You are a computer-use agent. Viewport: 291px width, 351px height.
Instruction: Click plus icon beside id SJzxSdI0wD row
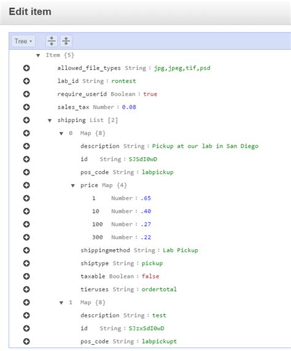(x=26, y=328)
